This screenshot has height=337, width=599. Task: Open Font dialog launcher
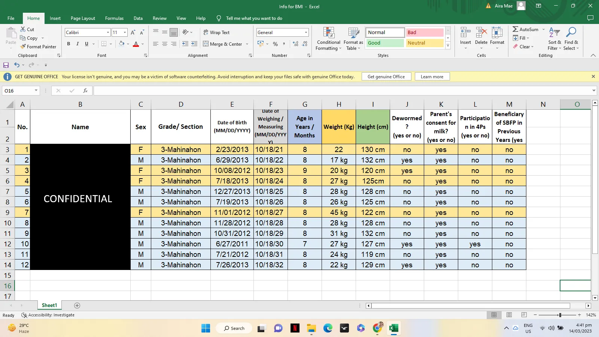(146, 55)
